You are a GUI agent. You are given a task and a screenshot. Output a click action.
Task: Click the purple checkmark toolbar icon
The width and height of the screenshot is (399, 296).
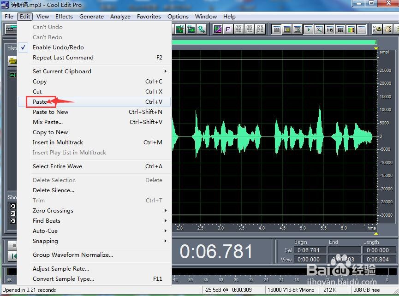point(228,30)
